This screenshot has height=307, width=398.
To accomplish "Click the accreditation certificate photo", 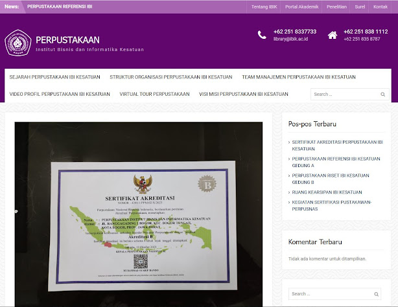I will coord(139,214).
